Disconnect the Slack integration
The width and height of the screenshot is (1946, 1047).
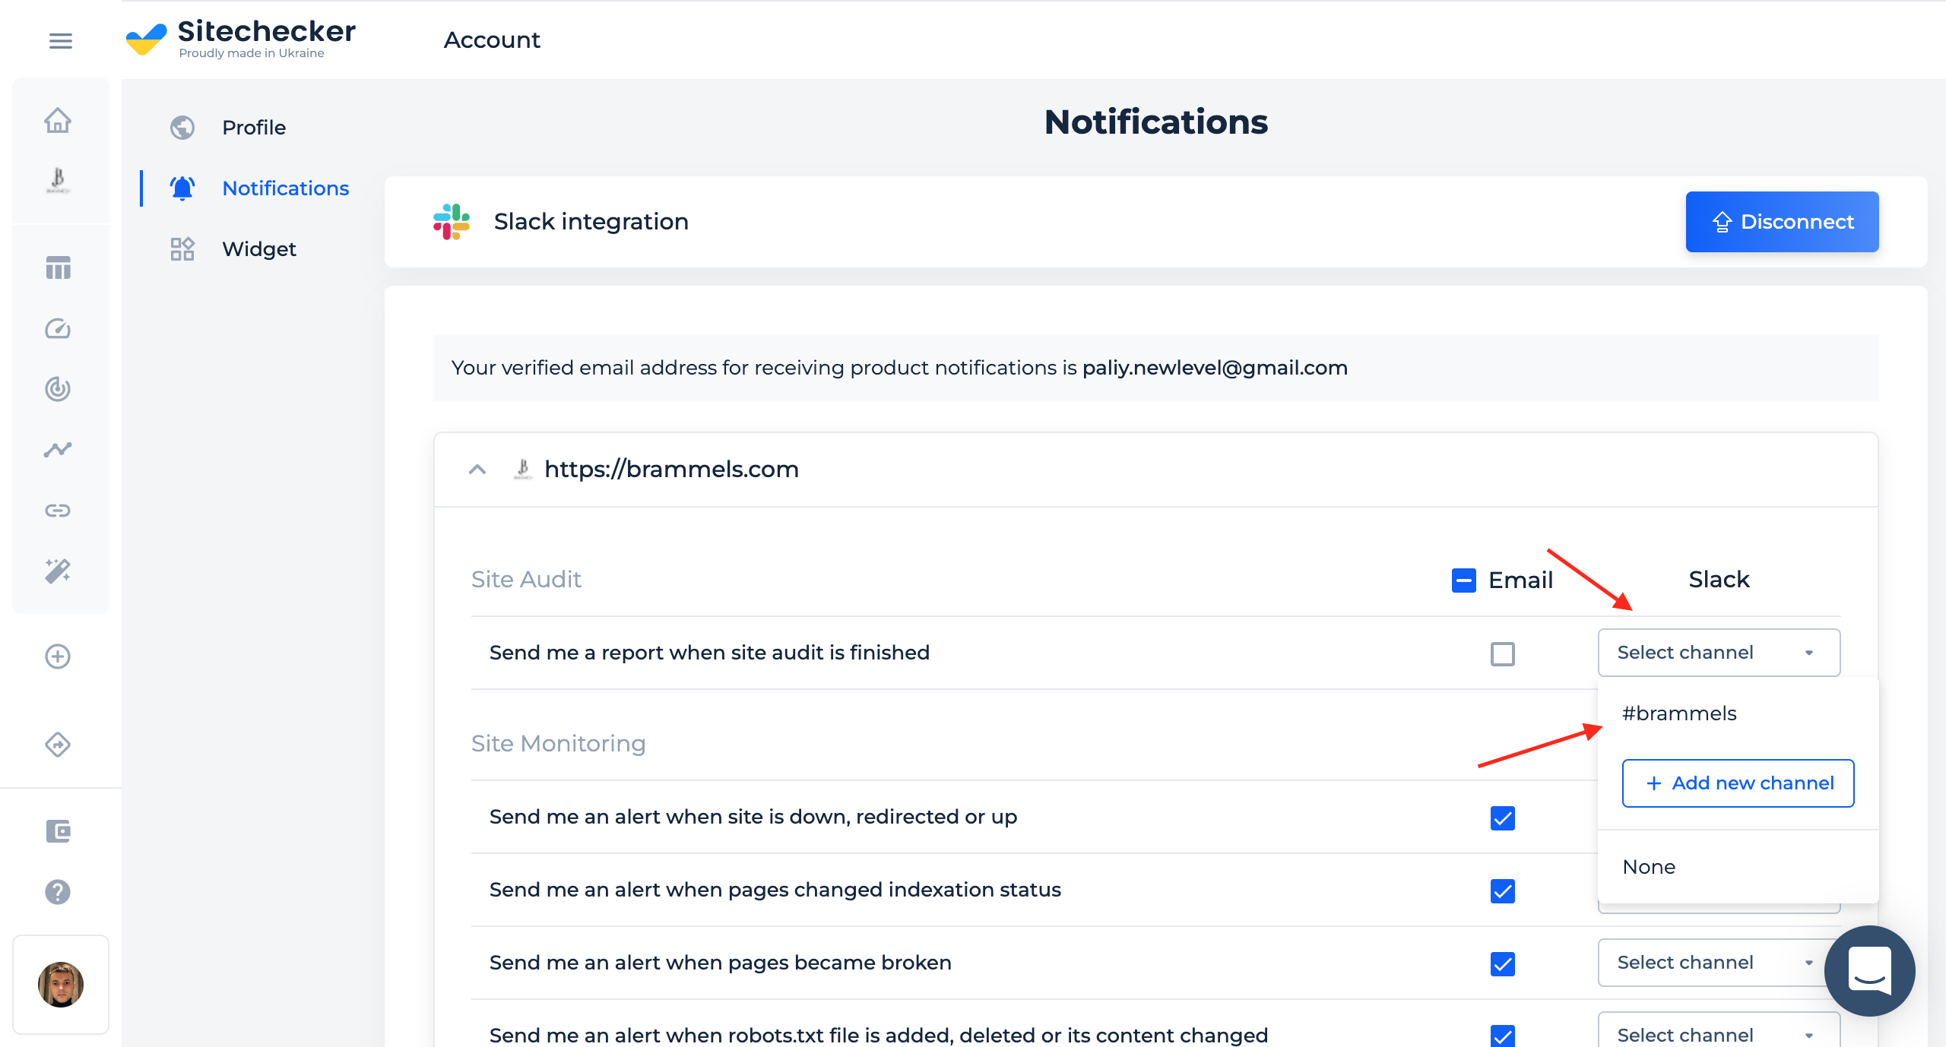point(1782,222)
